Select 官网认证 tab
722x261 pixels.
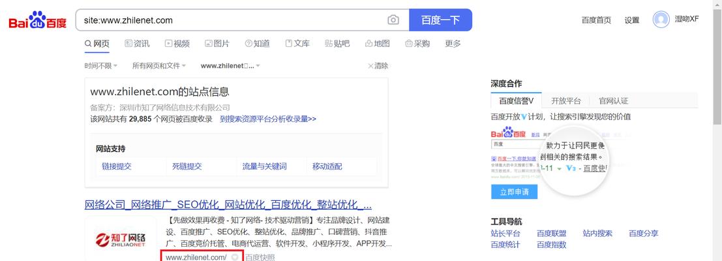pyautogui.click(x=613, y=101)
